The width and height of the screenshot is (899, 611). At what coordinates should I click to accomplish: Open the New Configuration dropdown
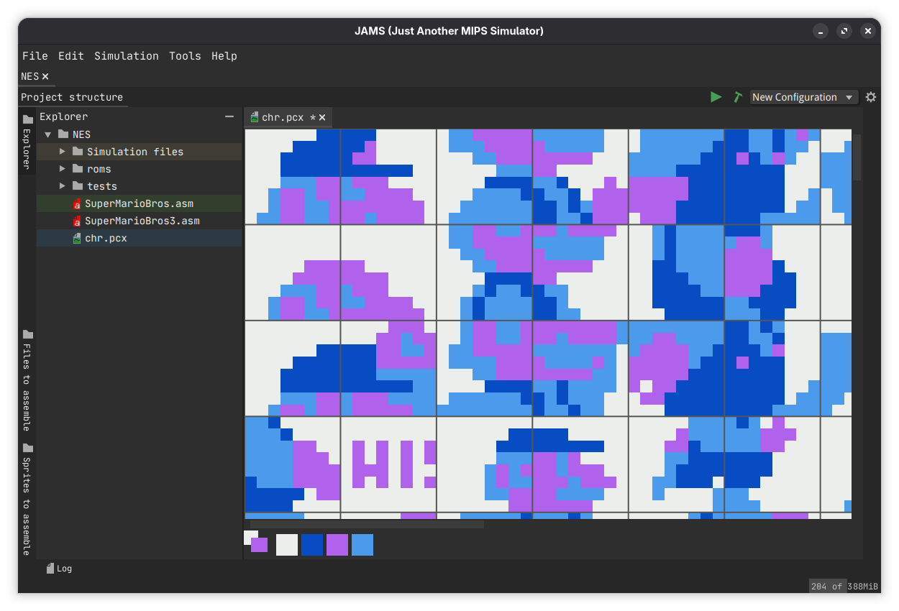click(x=803, y=96)
